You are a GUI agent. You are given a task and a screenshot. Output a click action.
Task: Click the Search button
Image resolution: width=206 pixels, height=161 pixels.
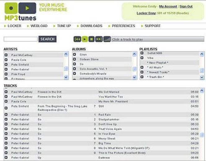(47, 39)
